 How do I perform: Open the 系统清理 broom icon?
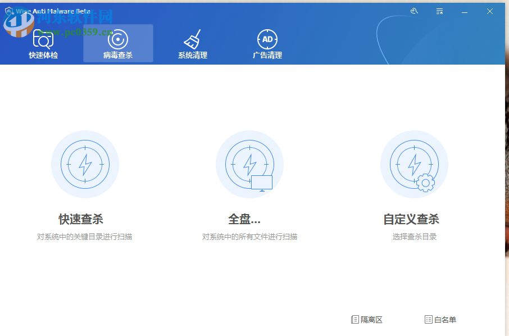coord(193,38)
